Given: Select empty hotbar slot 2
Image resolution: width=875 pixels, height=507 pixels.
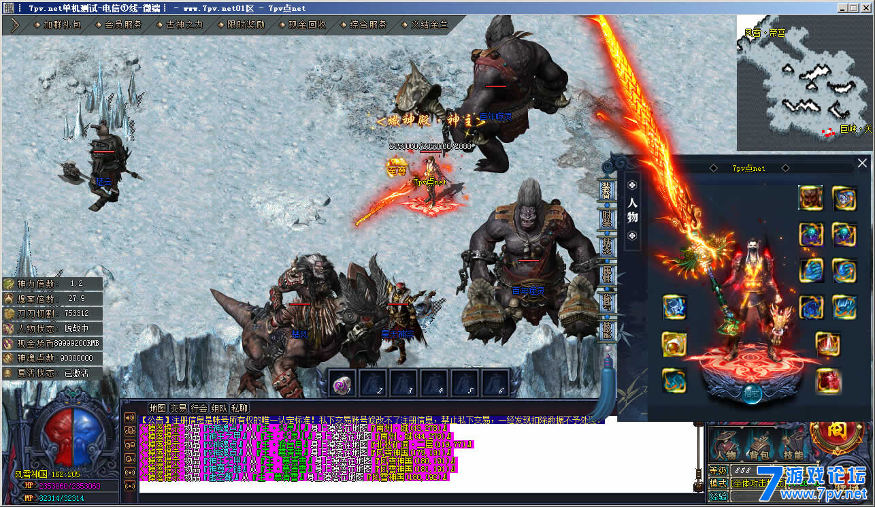Looking at the screenshot, I should pos(372,383).
